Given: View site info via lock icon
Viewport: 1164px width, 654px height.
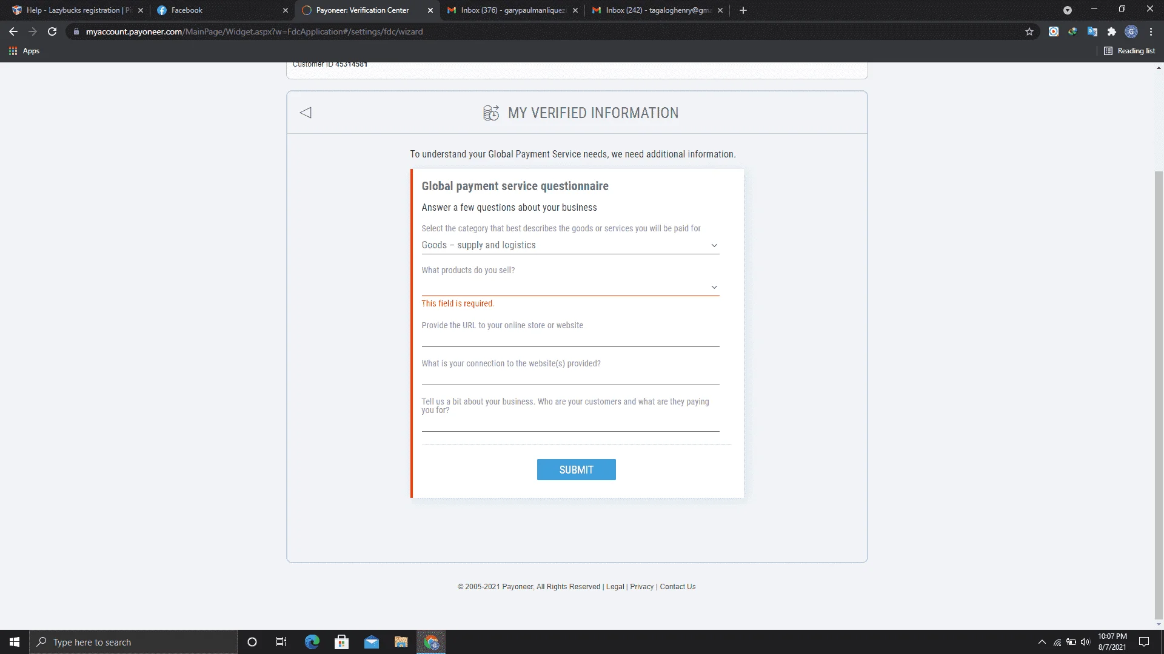Looking at the screenshot, I should [76, 31].
